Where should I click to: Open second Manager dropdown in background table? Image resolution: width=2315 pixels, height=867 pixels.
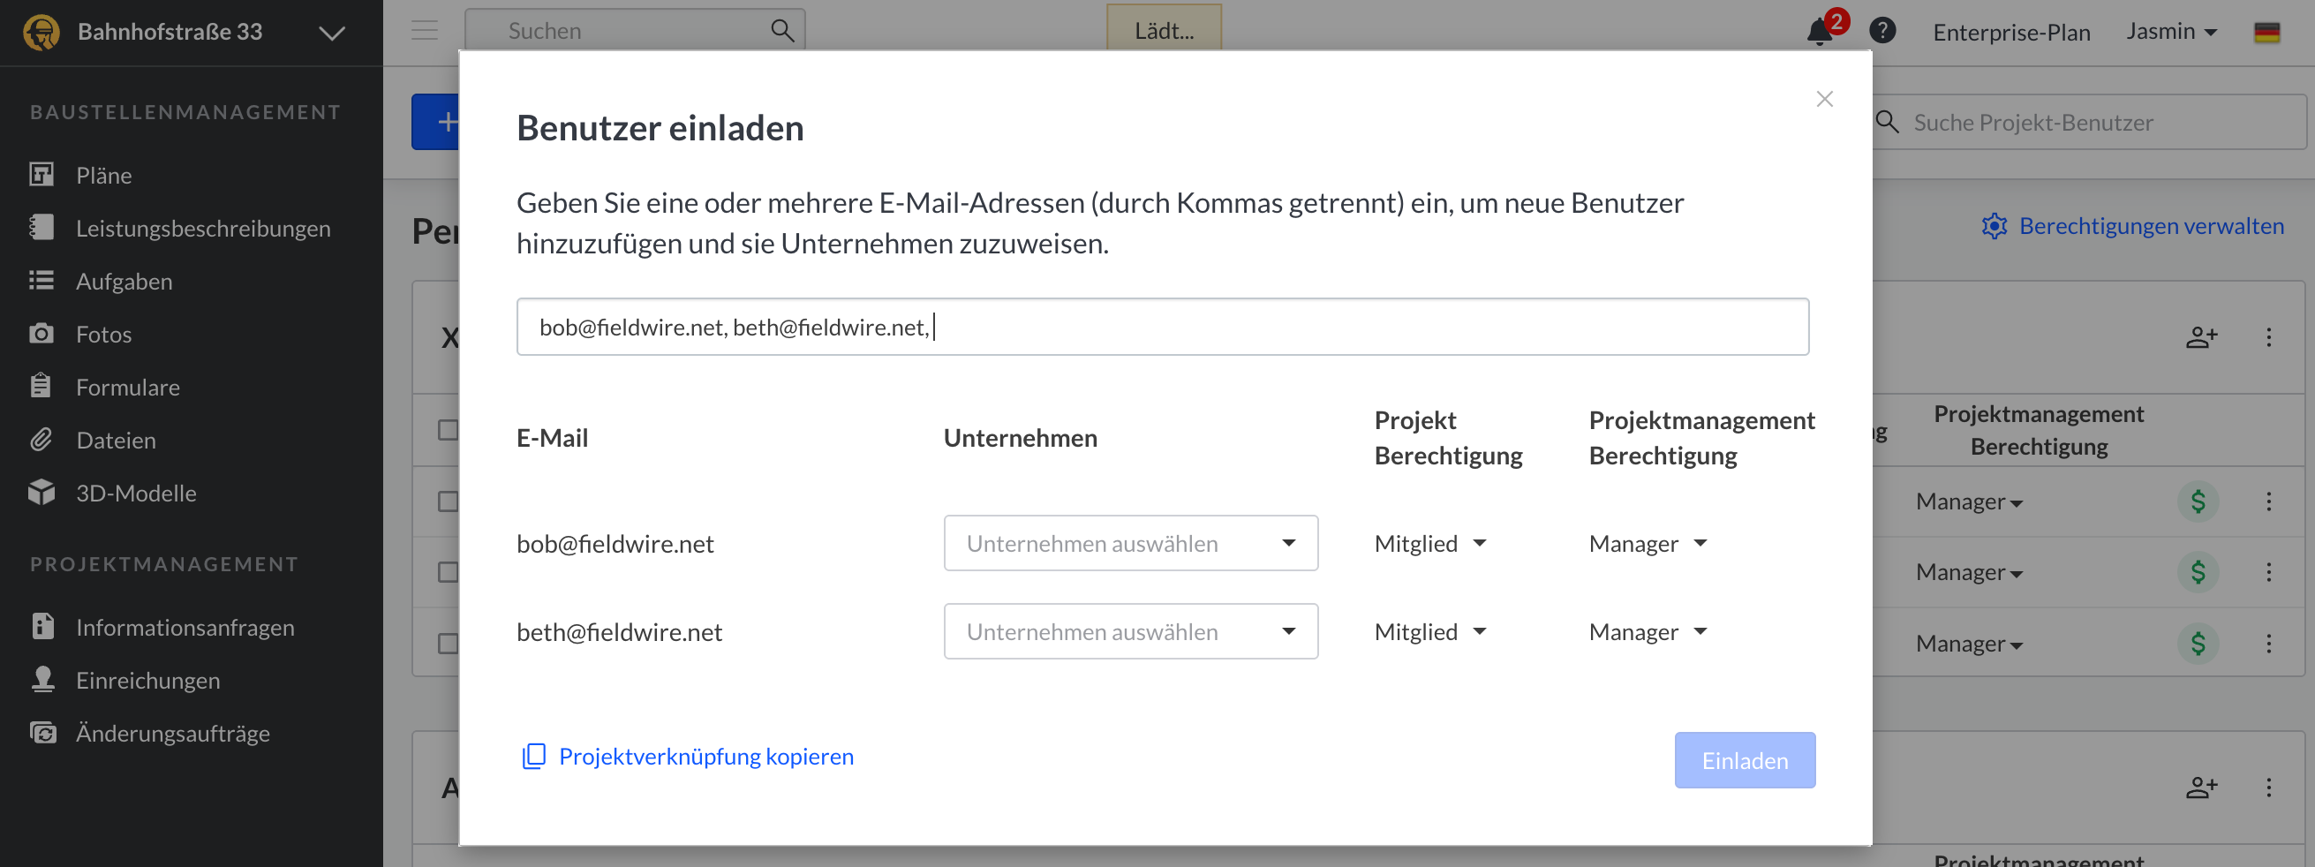pyautogui.click(x=1968, y=572)
